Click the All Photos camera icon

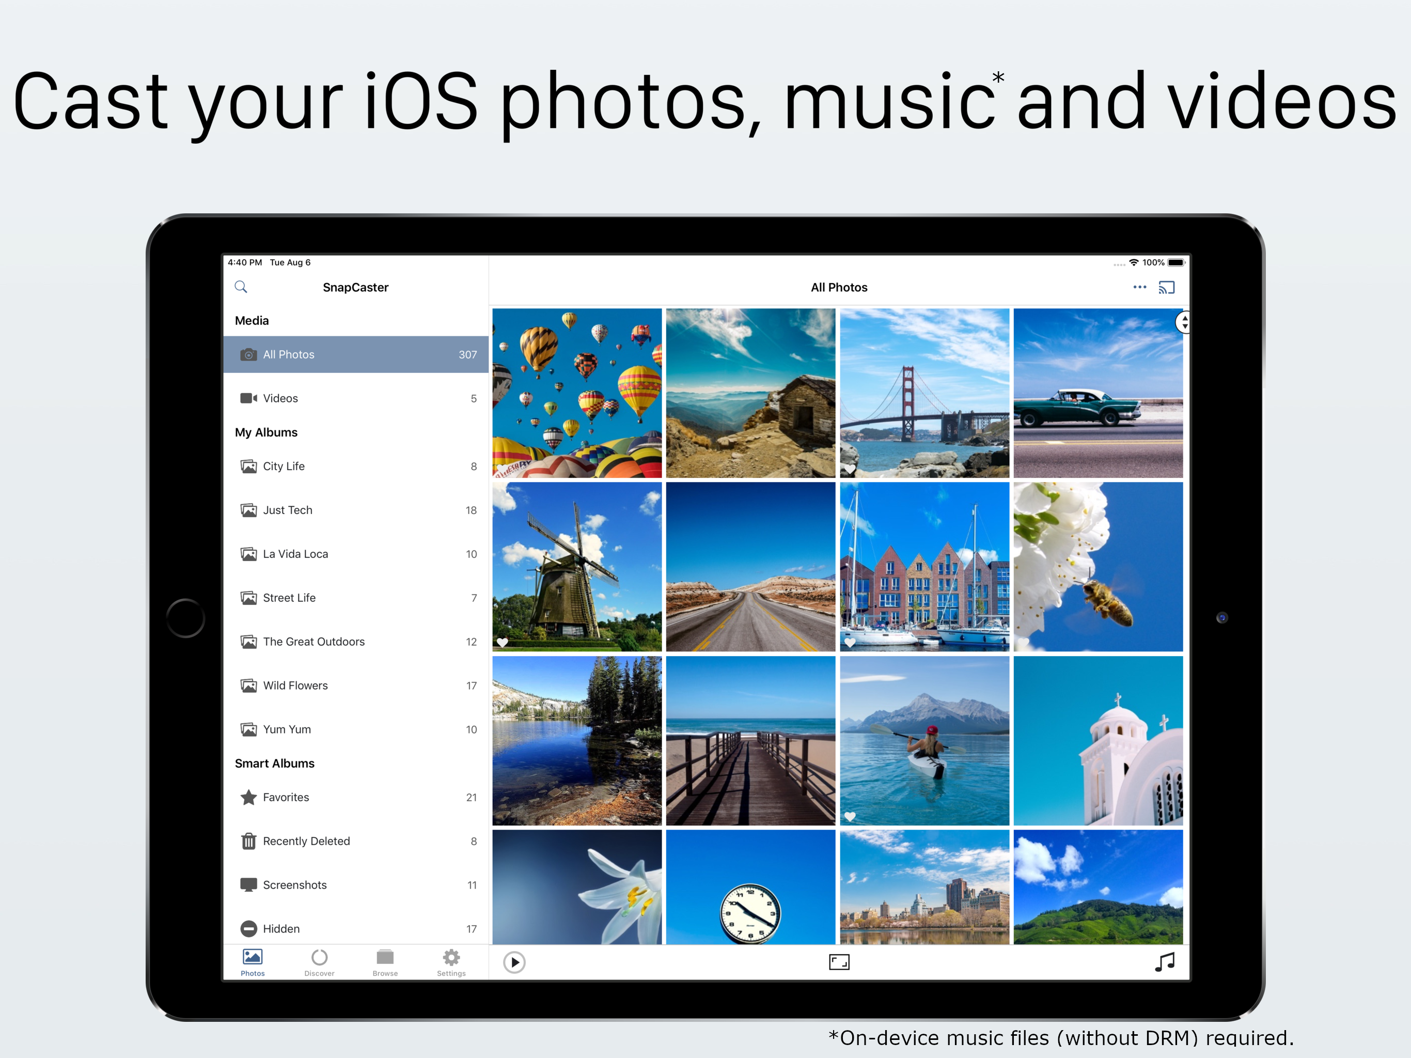tap(248, 354)
